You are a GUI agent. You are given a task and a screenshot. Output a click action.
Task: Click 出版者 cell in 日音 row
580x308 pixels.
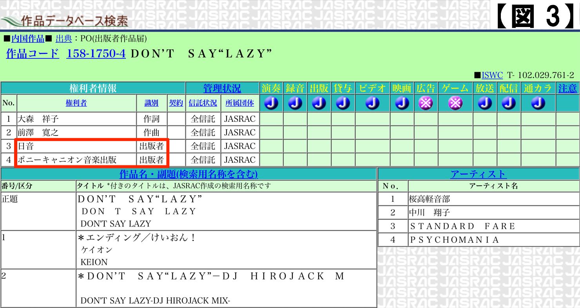[152, 146]
